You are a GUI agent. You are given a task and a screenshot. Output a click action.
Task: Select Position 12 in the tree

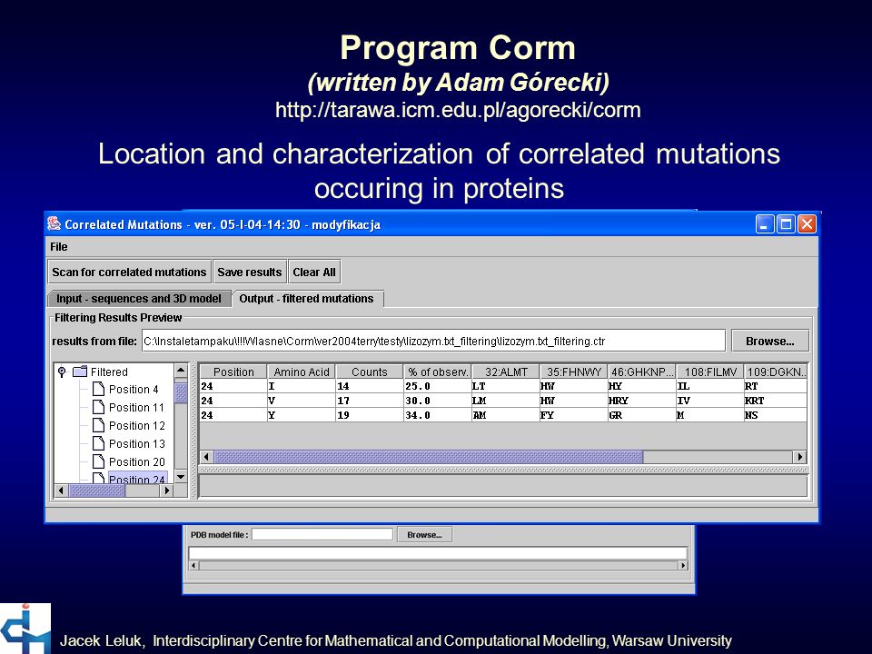[x=137, y=425]
